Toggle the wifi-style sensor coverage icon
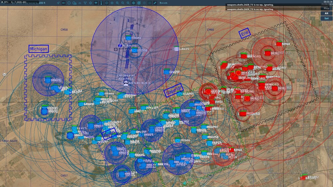Image resolution: width=333 pixels, height=187 pixels. (96, 3)
